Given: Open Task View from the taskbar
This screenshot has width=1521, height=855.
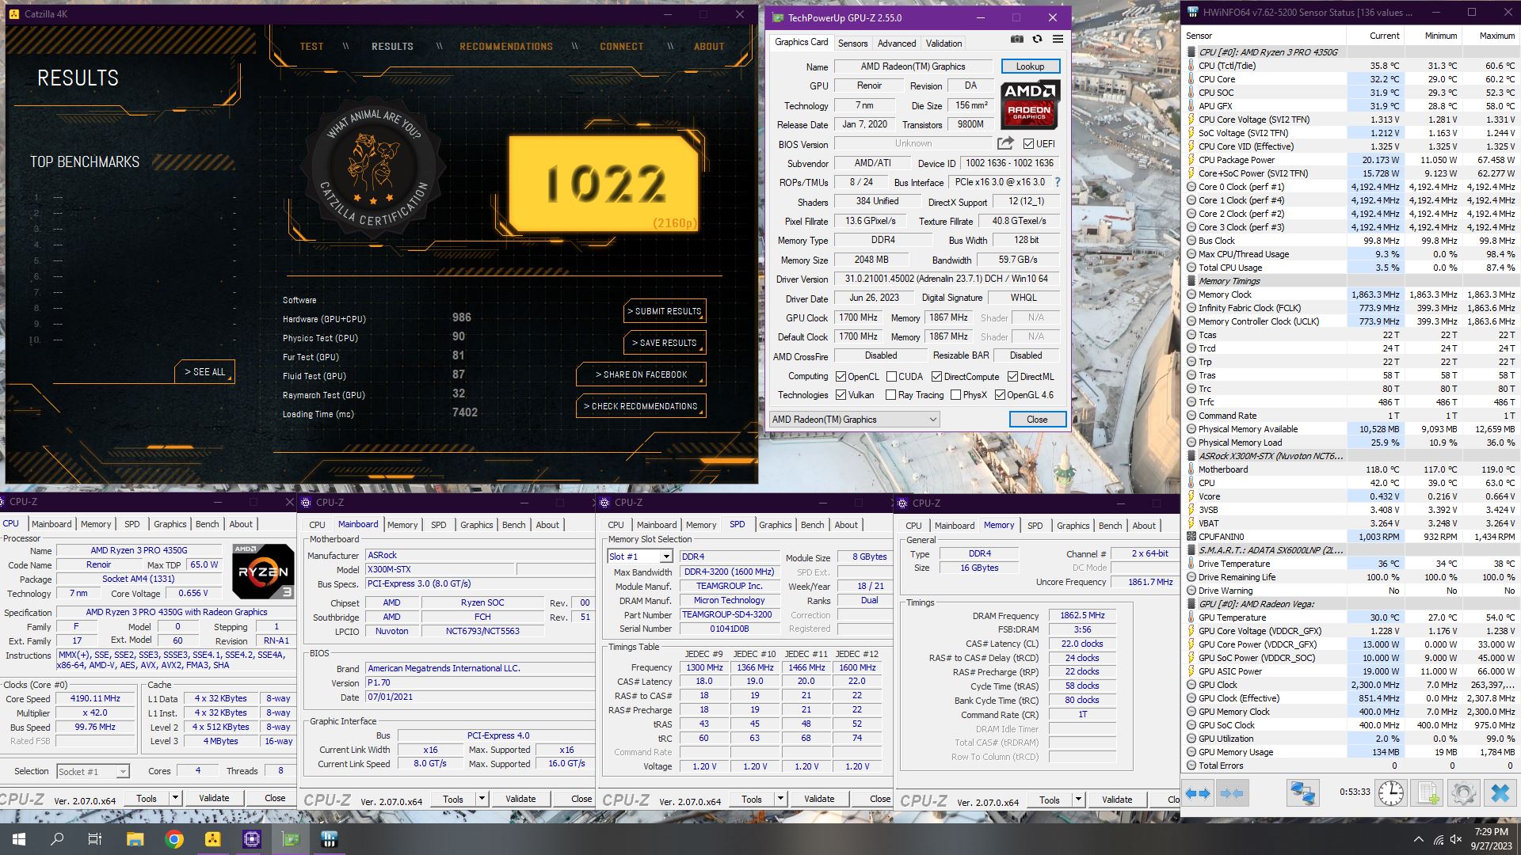Looking at the screenshot, I should [95, 839].
